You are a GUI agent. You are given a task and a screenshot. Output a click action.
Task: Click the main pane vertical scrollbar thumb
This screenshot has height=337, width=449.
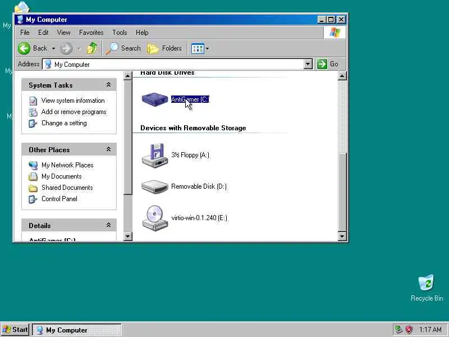click(x=342, y=192)
